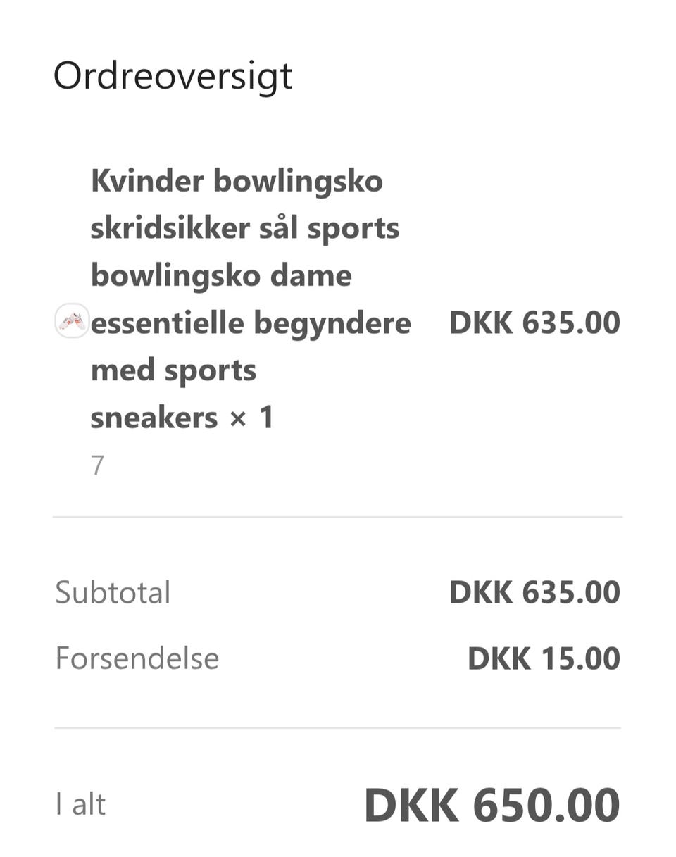
Task: Click the "× 1" quantity indicator
Action: [x=251, y=417]
